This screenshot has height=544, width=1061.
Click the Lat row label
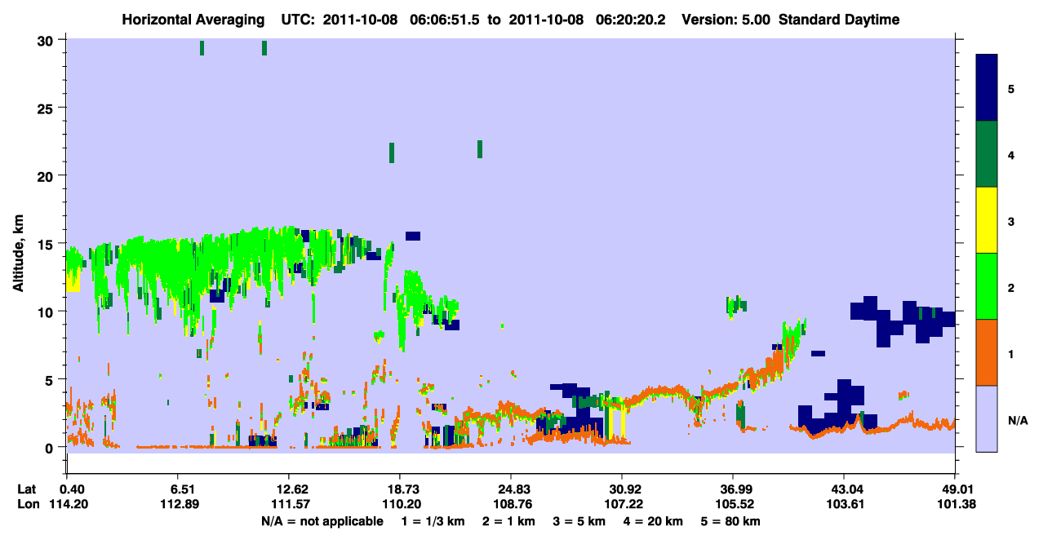[x=26, y=489]
